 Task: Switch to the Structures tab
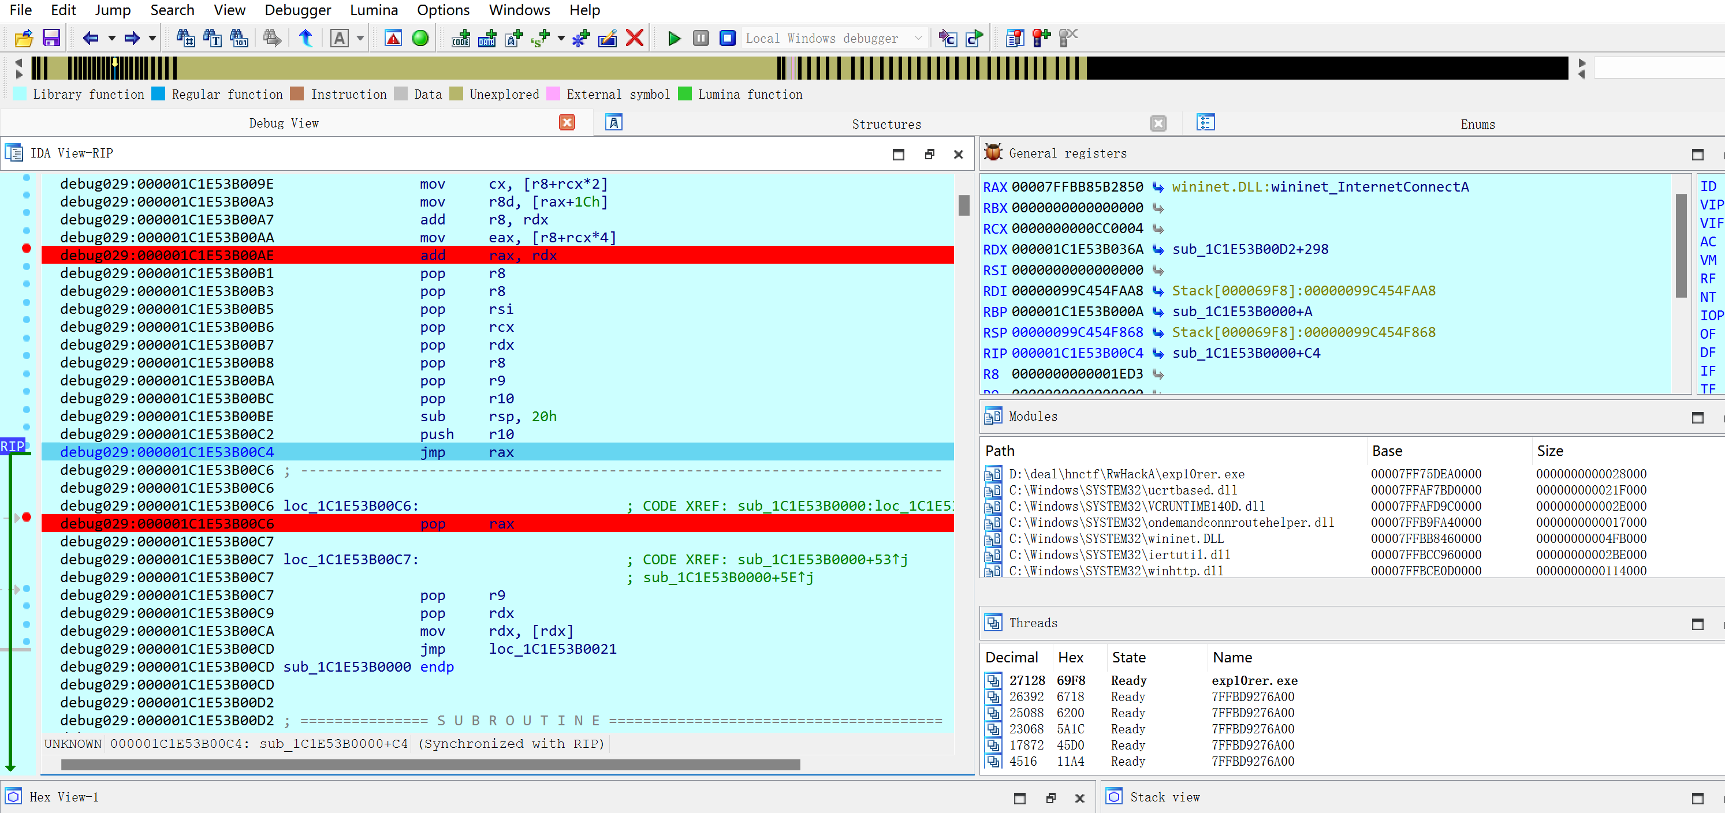pyautogui.click(x=886, y=124)
